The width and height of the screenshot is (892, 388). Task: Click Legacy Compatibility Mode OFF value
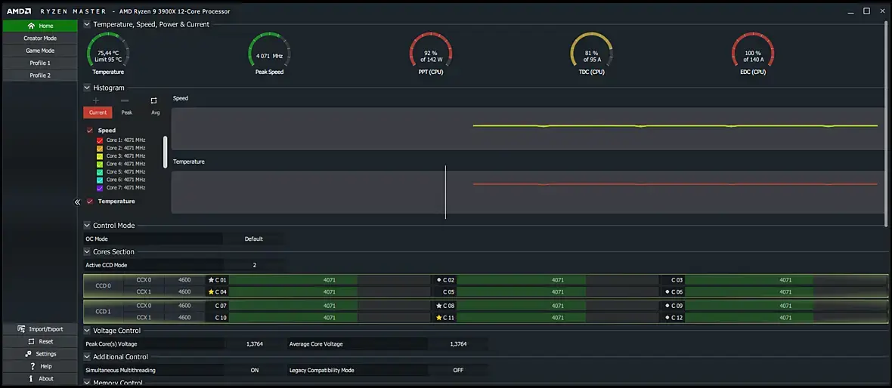tap(458, 370)
